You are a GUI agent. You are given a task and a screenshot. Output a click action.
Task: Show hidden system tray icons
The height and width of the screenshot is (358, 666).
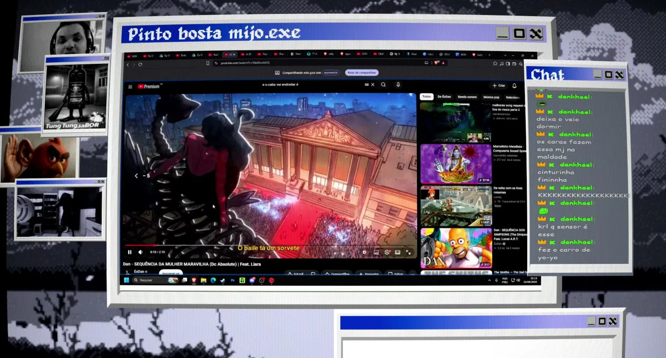click(489, 280)
